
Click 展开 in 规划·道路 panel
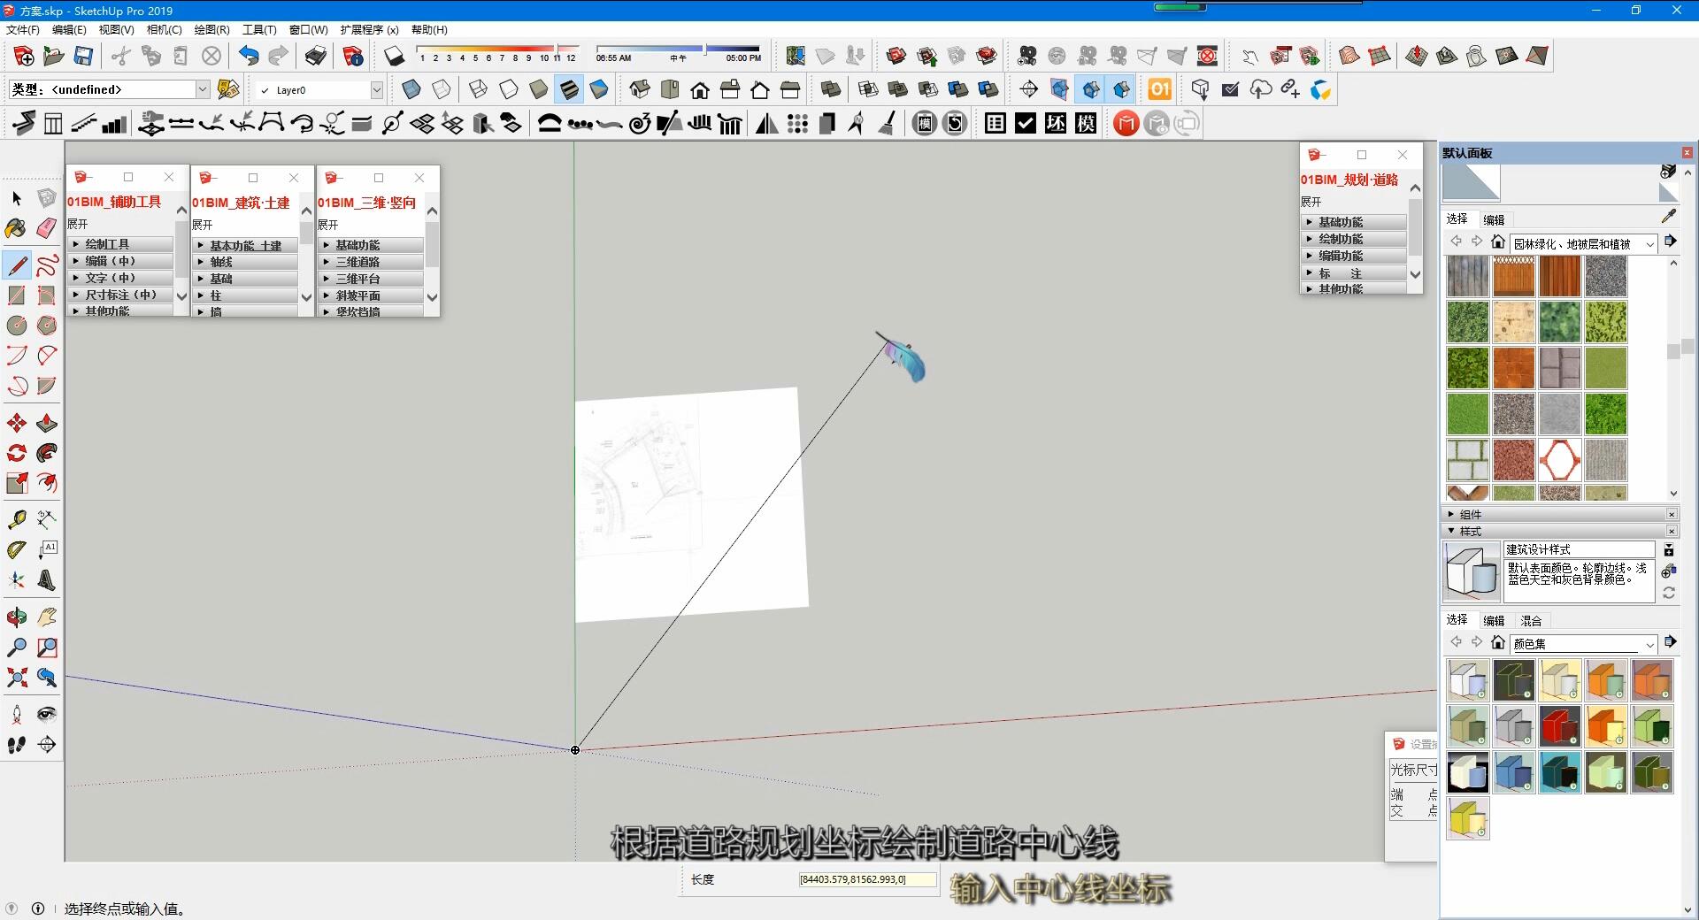coord(1311,202)
